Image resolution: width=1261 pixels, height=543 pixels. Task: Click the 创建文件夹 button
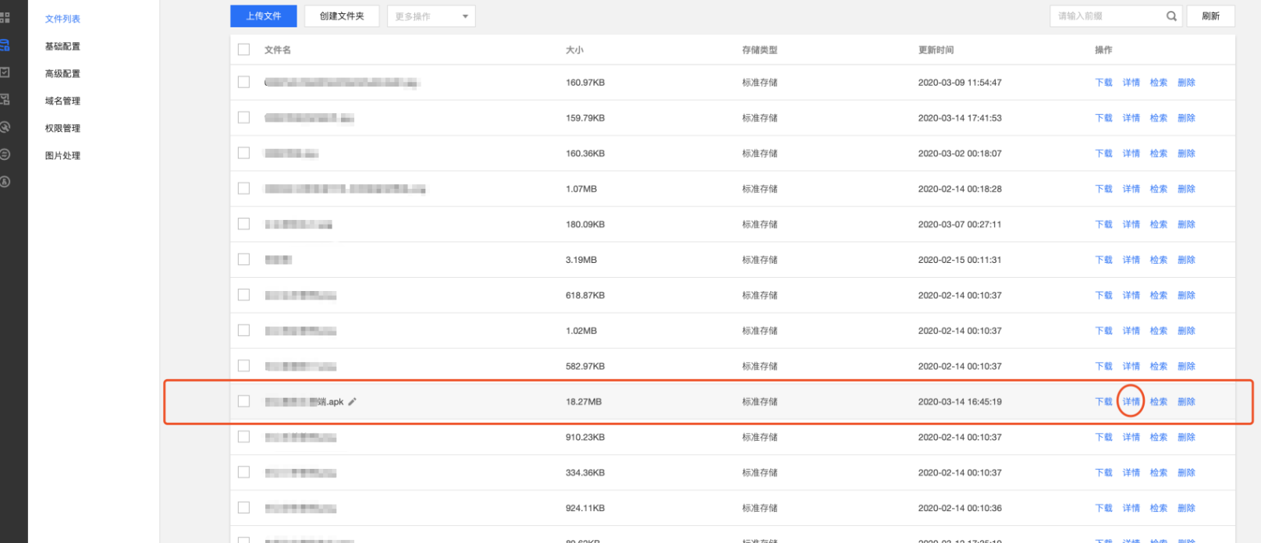342,16
